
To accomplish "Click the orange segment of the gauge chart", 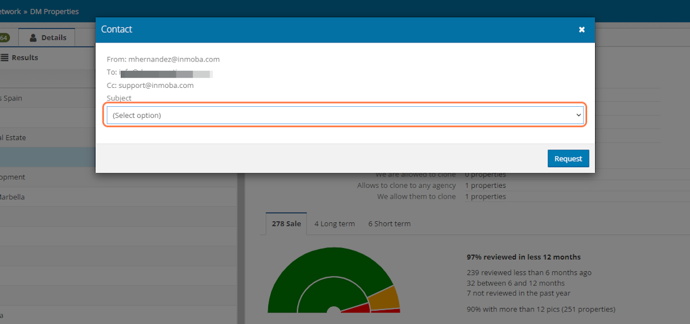I will coord(384,298).
